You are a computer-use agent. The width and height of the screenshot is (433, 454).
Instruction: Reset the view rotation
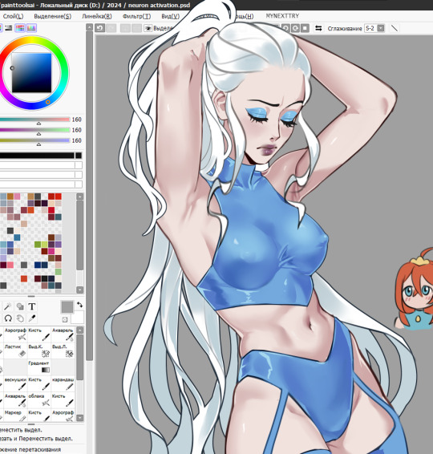coord(305,28)
